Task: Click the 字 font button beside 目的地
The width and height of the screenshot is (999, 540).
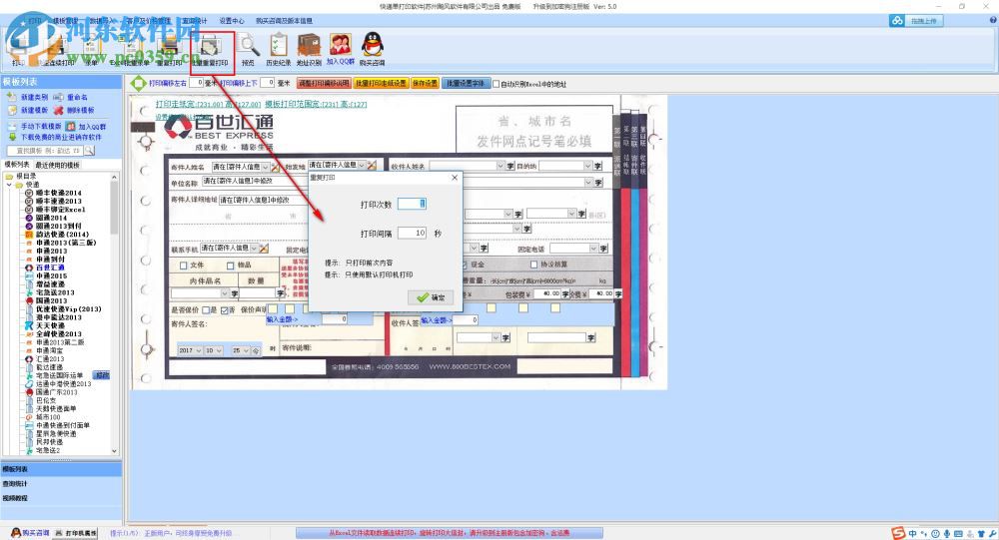Action: click(597, 166)
